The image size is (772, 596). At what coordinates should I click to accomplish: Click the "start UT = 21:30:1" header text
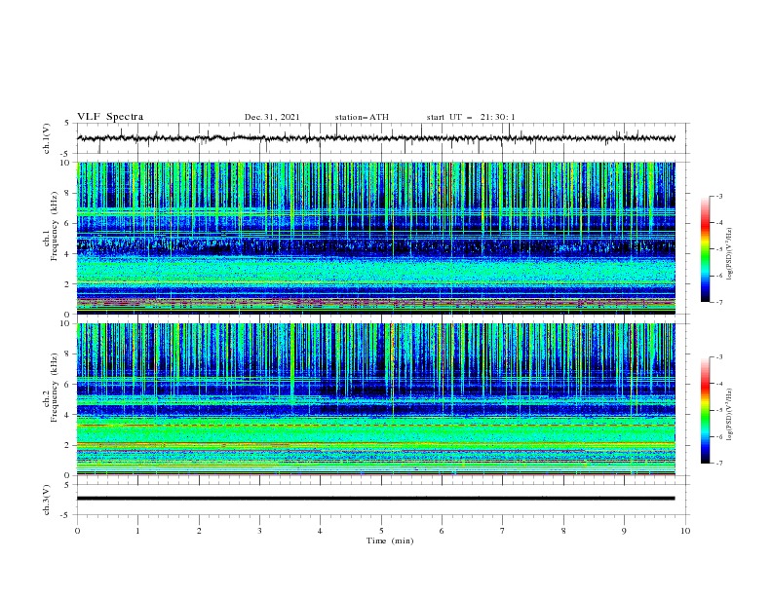471,117
